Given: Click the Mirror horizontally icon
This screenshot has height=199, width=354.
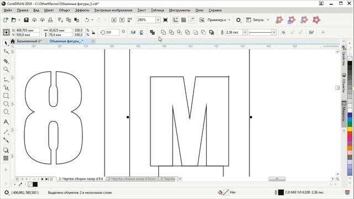Looking at the screenshot, I should (133, 33).
